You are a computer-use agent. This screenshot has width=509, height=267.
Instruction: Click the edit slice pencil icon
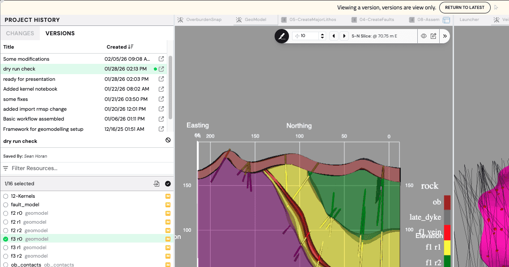[x=433, y=36]
